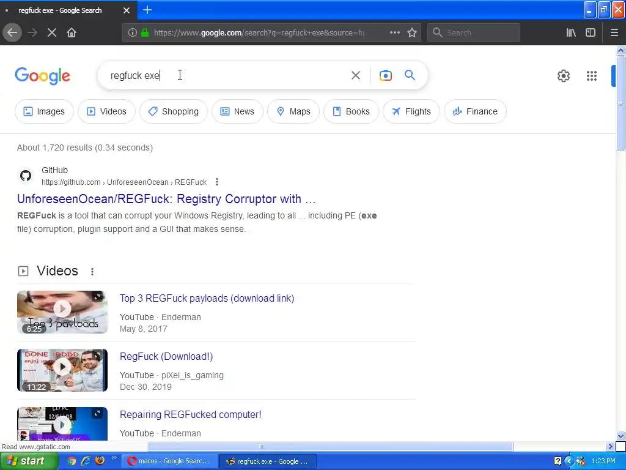Open the Library bookshelf icon

[571, 32]
